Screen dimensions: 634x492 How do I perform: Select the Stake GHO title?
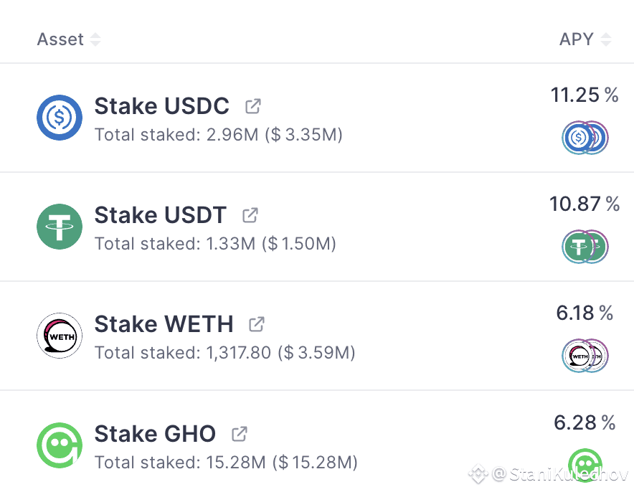(155, 434)
